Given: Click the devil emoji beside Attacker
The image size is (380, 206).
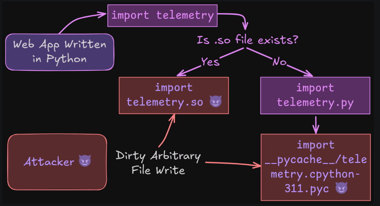Looking at the screenshot, I should (85, 161).
